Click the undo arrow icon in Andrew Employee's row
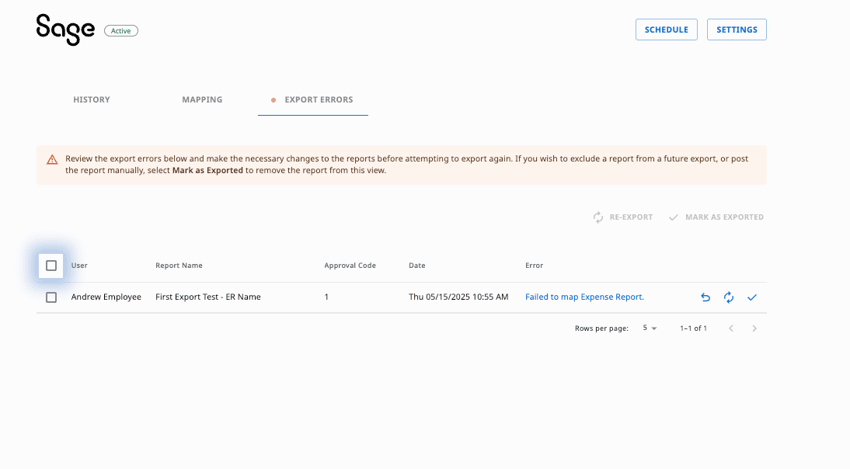The width and height of the screenshot is (850, 469). click(x=705, y=297)
